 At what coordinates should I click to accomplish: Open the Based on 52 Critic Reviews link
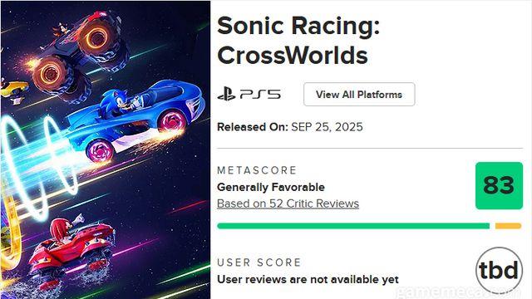click(x=288, y=203)
